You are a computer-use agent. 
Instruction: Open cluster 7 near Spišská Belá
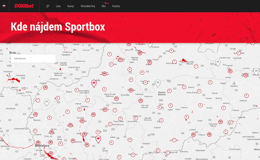coord(239,53)
